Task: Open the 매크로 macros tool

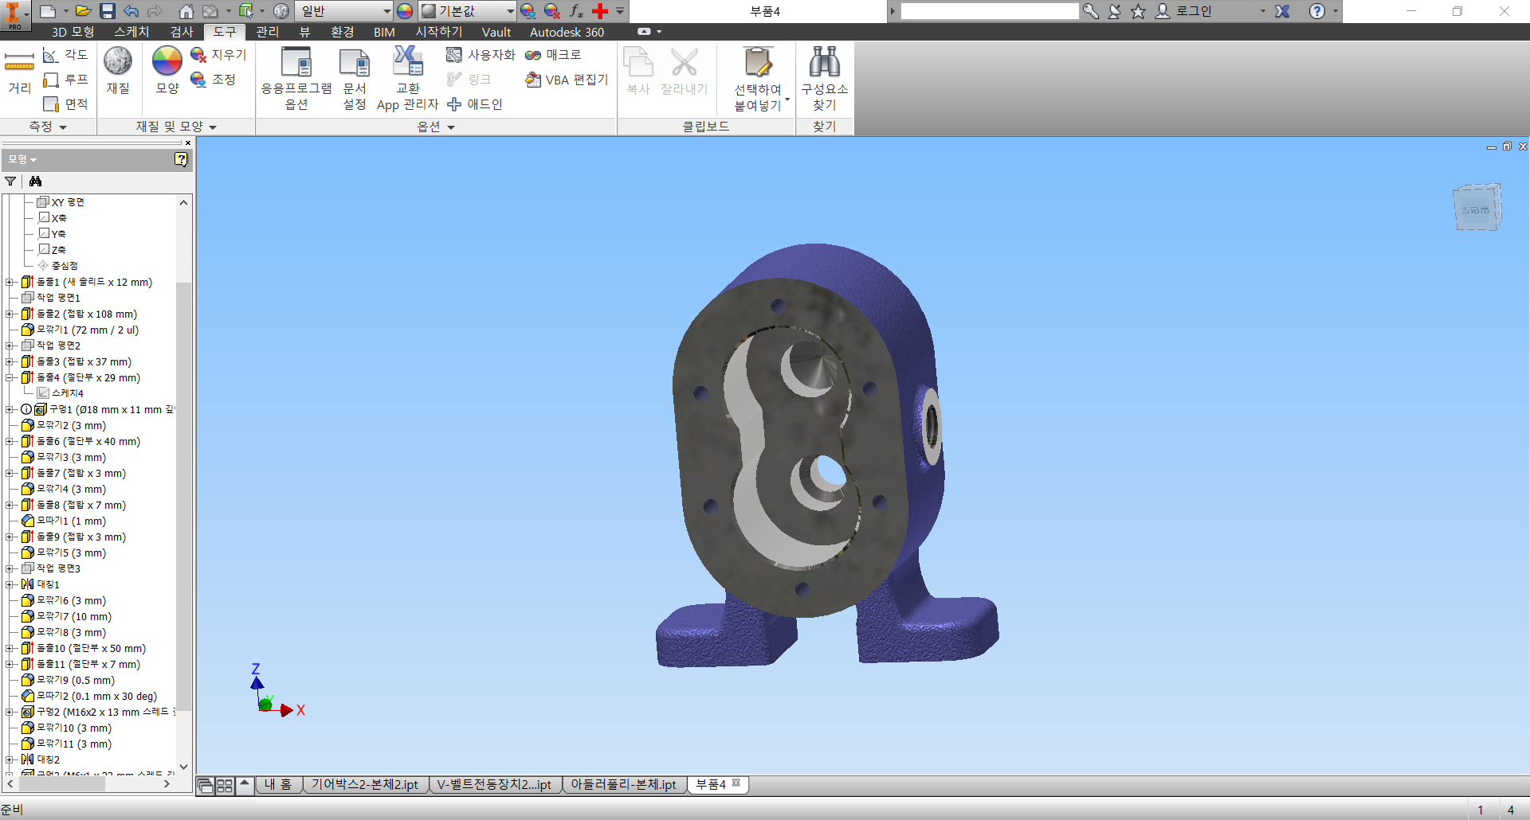Action: click(x=553, y=55)
